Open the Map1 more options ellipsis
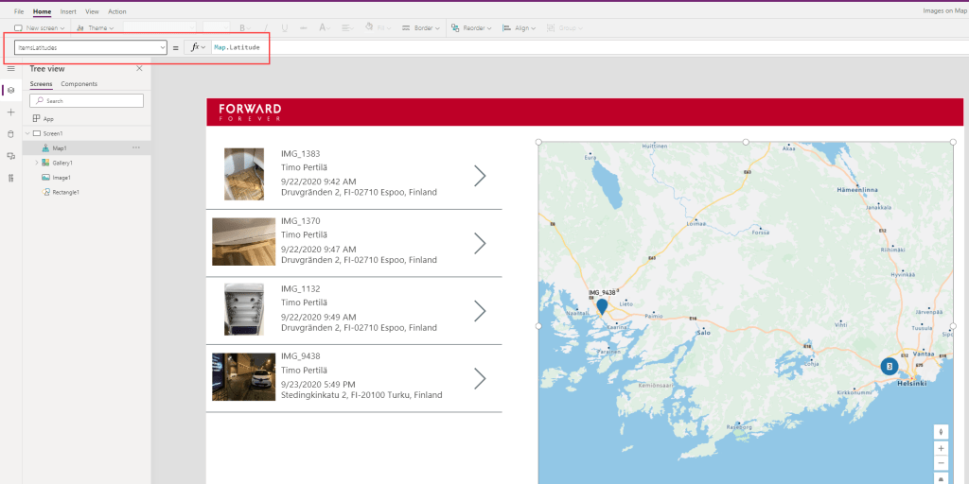The height and width of the screenshot is (484, 969). pos(135,148)
